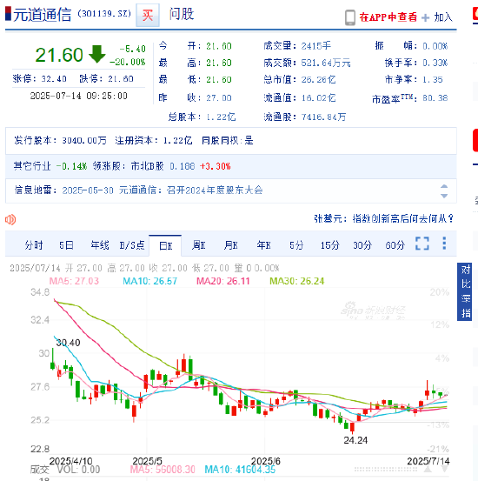The image size is (478, 481).
Task: Click the 涨停 32.40 limit value
Action: click(x=54, y=79)
